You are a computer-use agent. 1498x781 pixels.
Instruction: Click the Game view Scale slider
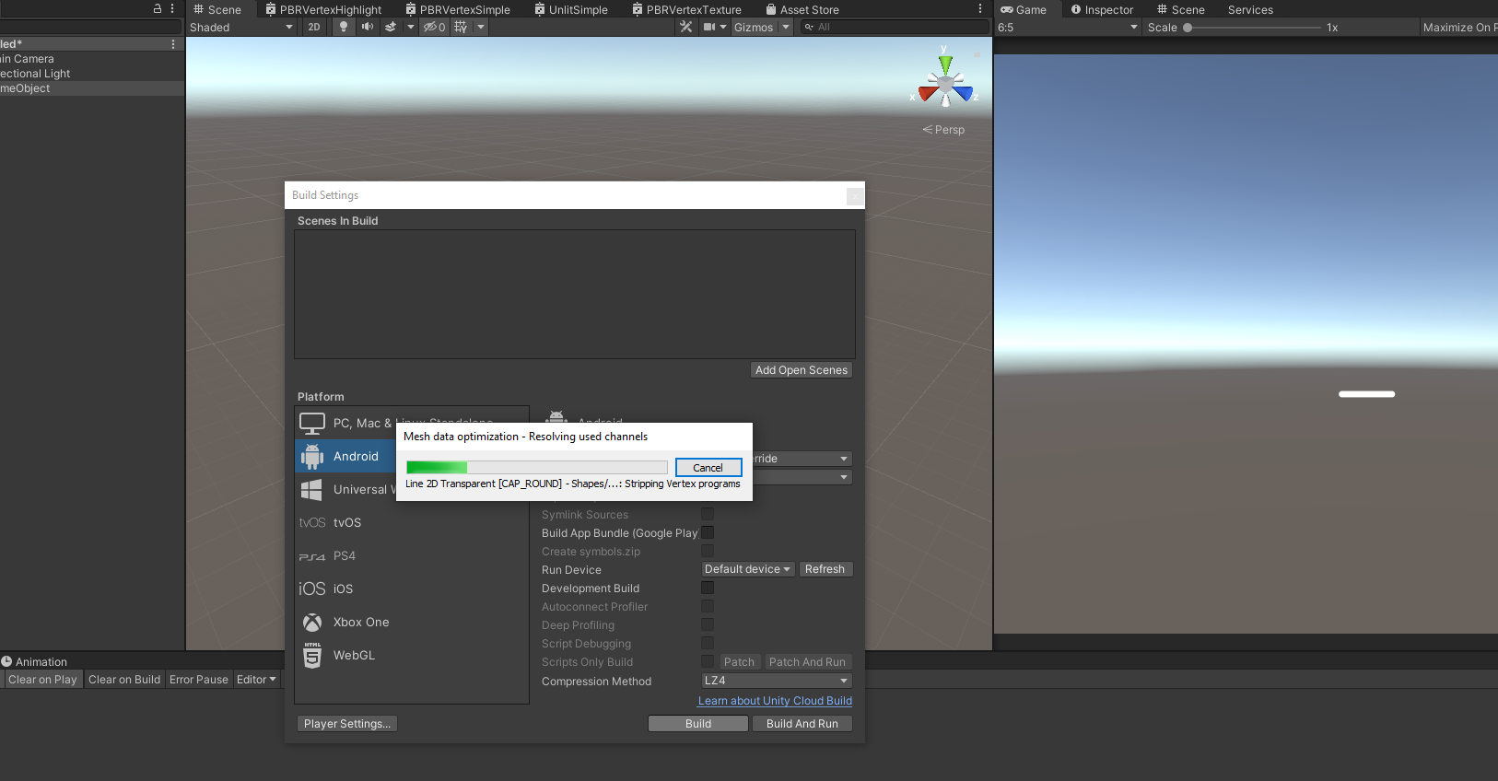[1252, 28]
